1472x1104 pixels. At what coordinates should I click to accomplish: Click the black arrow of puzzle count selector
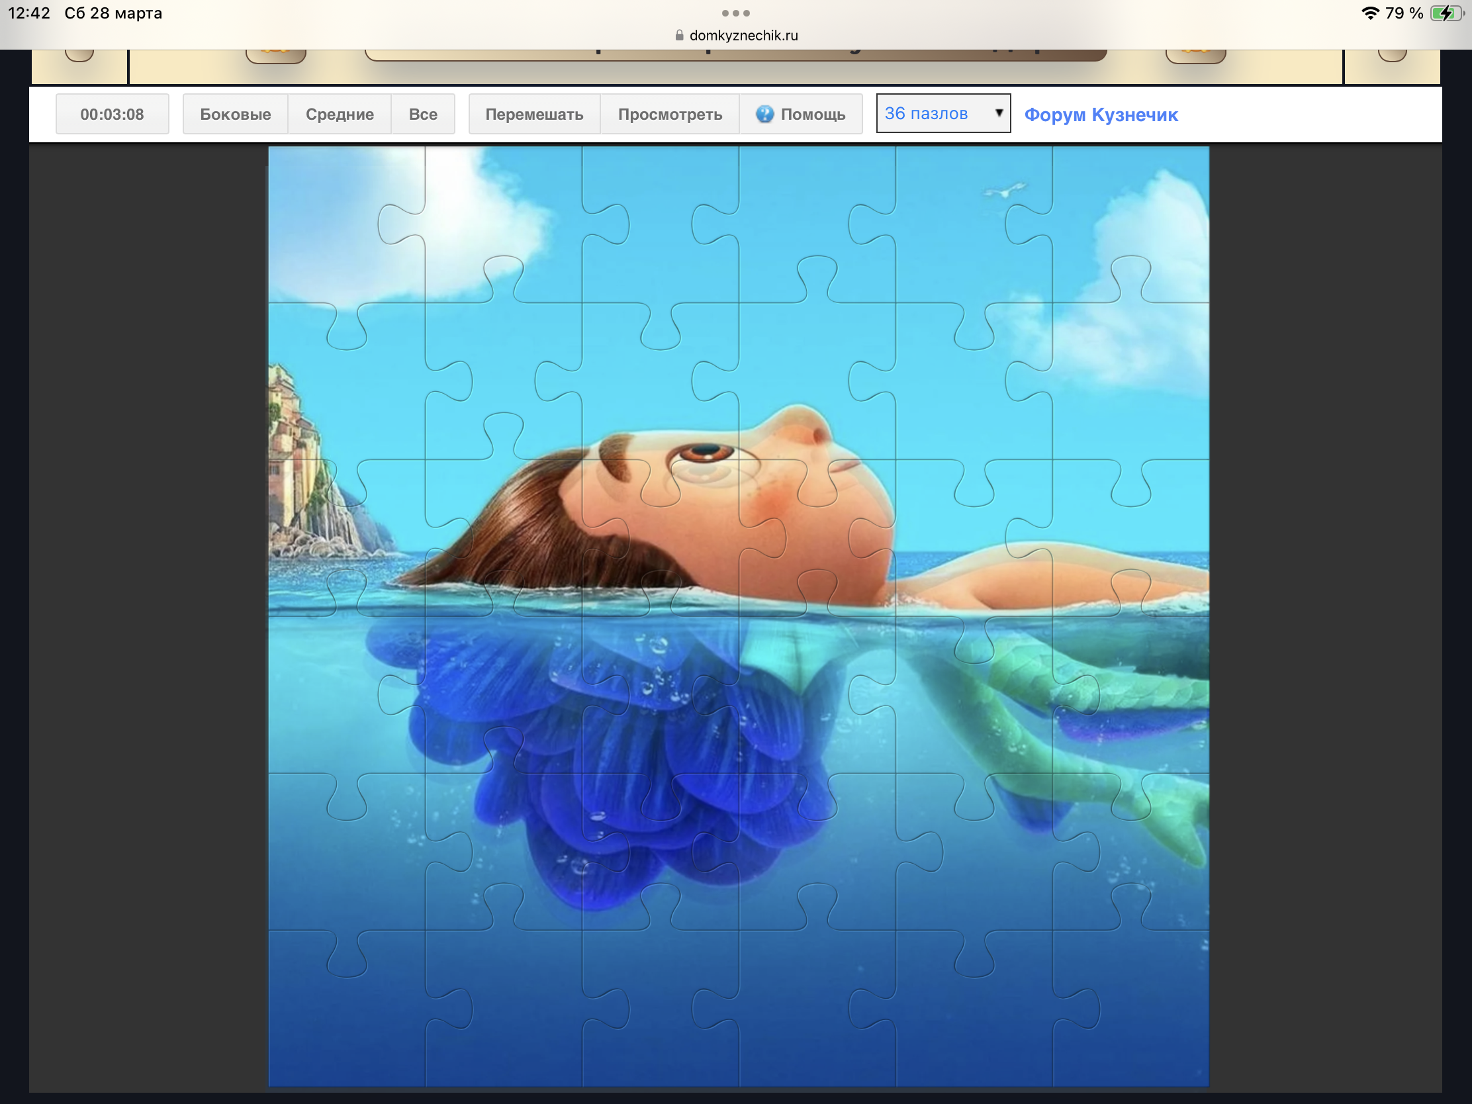click(x=998, y=113)
